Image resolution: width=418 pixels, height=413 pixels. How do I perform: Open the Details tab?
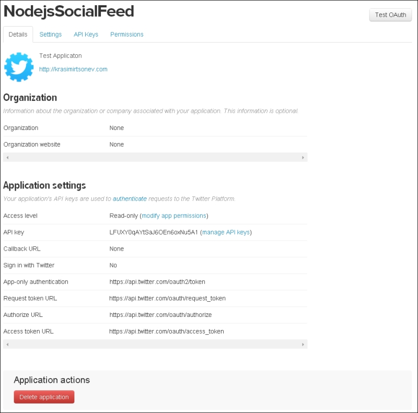pyautogui.click(x=18, y=34)
